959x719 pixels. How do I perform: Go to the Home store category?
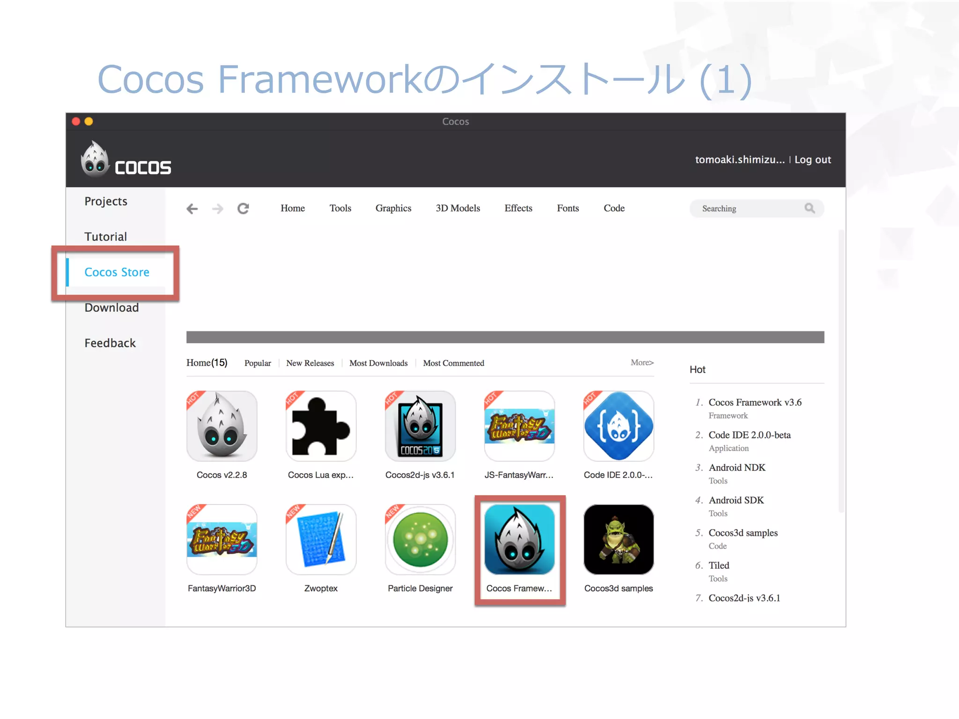[293, 208]
